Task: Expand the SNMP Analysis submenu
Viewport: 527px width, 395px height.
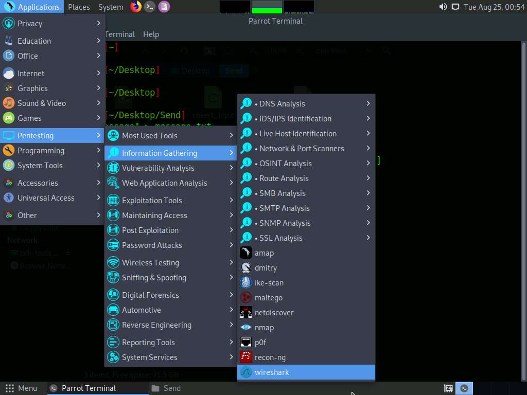Action: pos(306,223)
